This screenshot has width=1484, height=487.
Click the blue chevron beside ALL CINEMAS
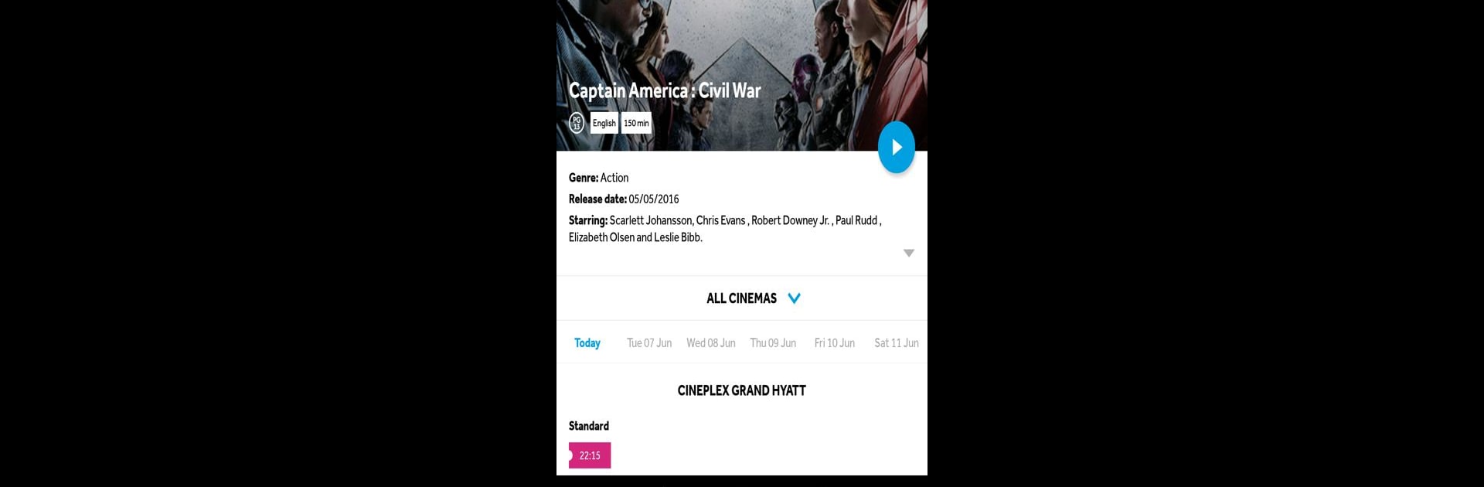[x=794, y=298]
